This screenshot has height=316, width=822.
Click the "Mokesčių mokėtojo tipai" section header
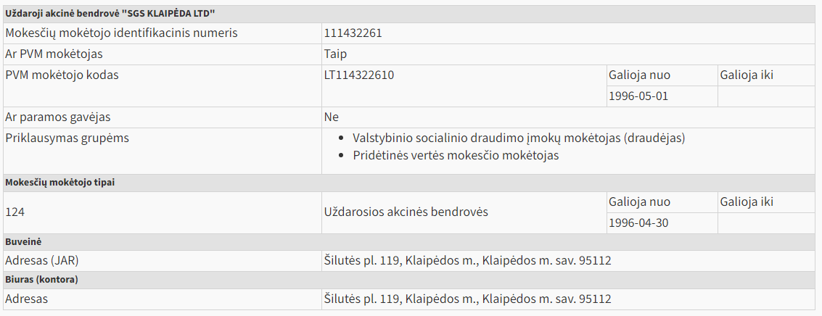60,183
